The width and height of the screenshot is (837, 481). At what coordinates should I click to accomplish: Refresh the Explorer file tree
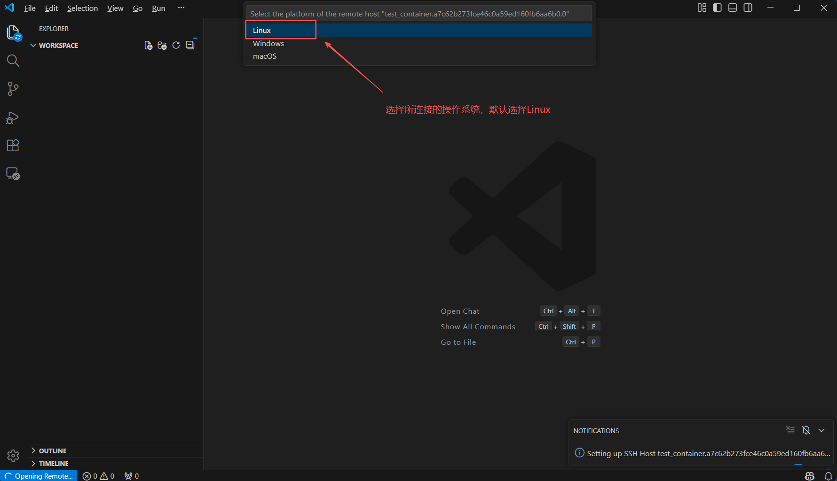pyautogui.click(x=176, y=45)
